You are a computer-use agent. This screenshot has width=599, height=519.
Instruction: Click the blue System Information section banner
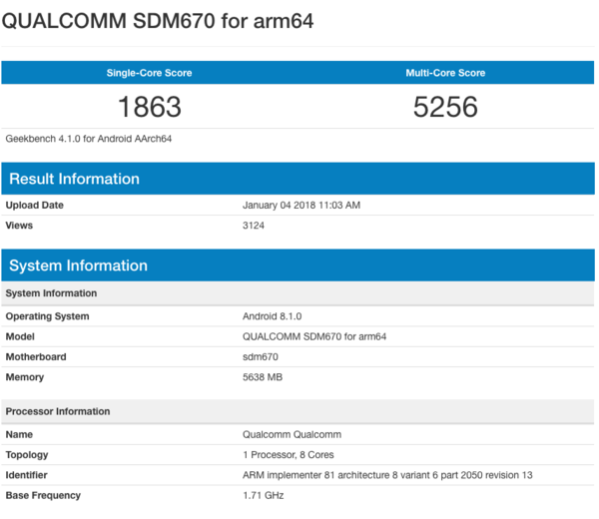tap(298, 265)
